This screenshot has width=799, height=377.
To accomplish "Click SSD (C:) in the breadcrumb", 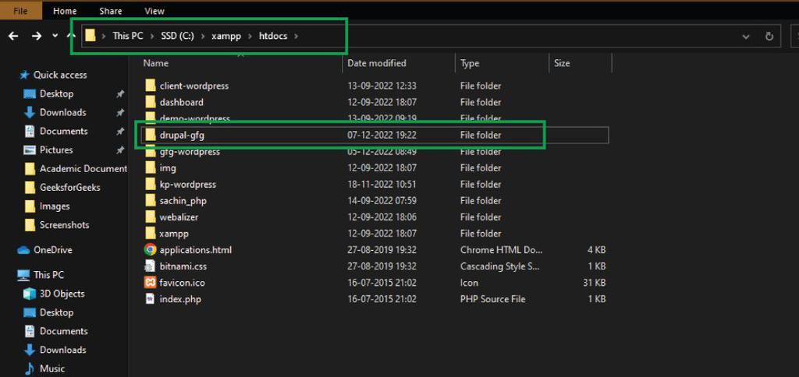I will pyautogui.click(x=177, y=36).
